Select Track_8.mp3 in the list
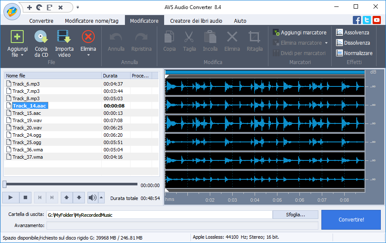Viewport: 386px width, 243px height. [81, 98]
